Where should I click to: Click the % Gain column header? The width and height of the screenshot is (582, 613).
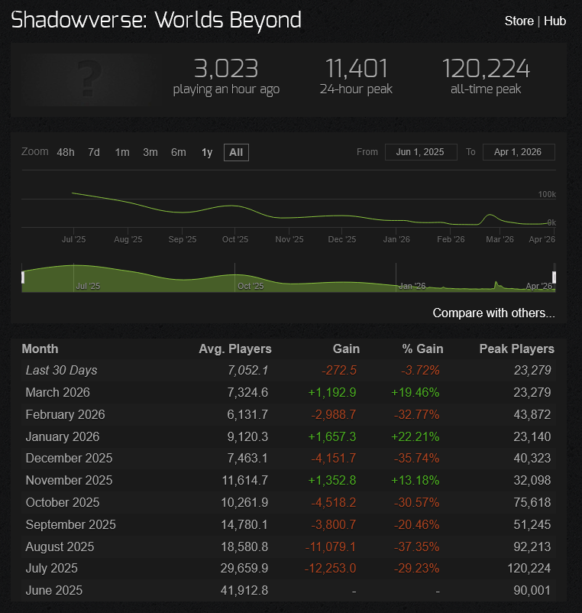click(x=422, y=349)
